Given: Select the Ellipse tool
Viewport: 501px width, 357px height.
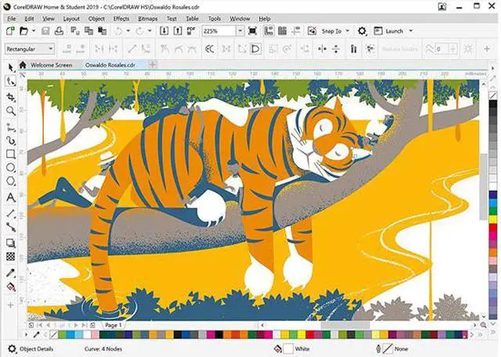Looking at the screenshot, I should (x=10, y=168).
